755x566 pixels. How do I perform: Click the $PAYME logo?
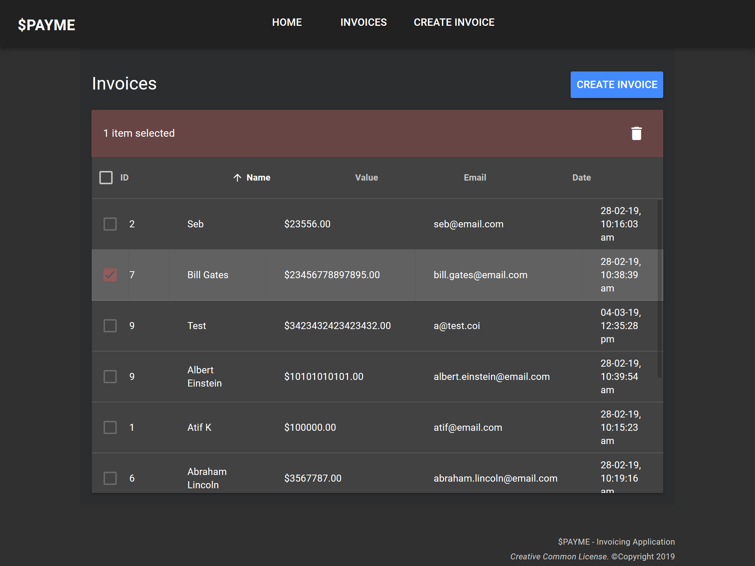click(x=46, y=25)
